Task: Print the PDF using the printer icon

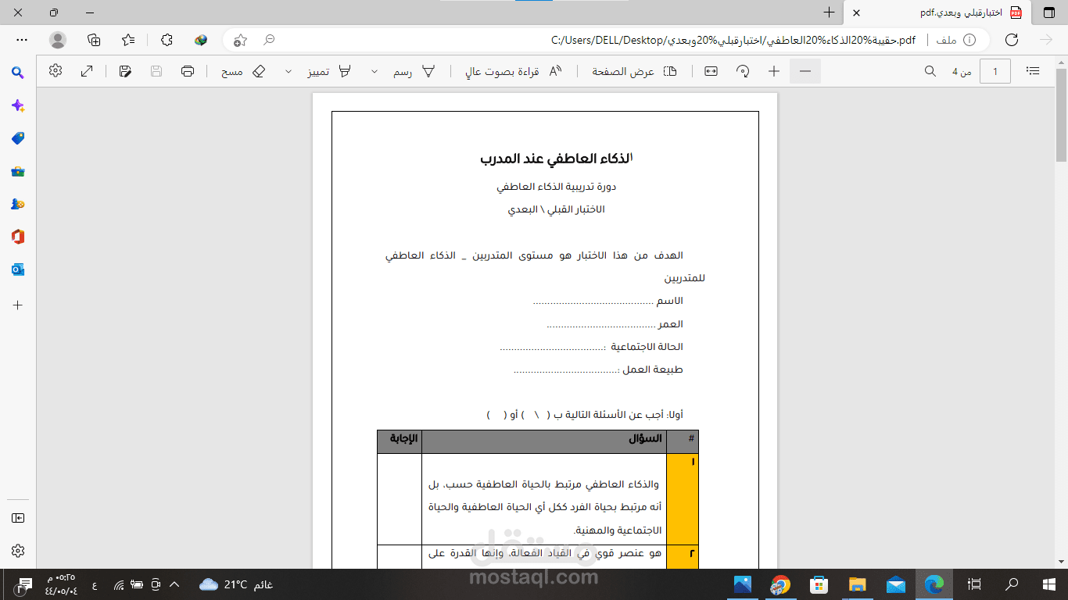Action: [x=188, y=71]
